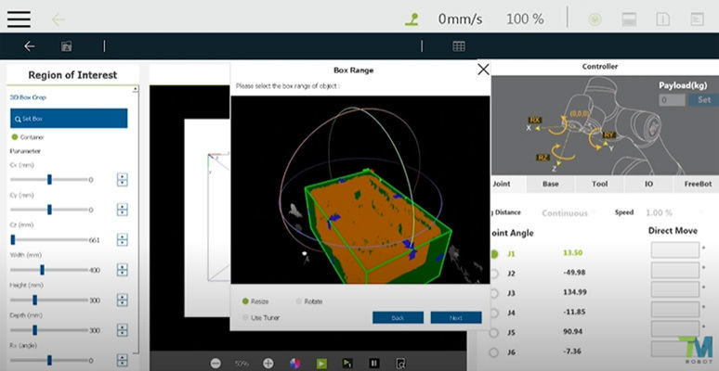
Task: Close the Box Range dialog
Action: (x=483, y=70)
